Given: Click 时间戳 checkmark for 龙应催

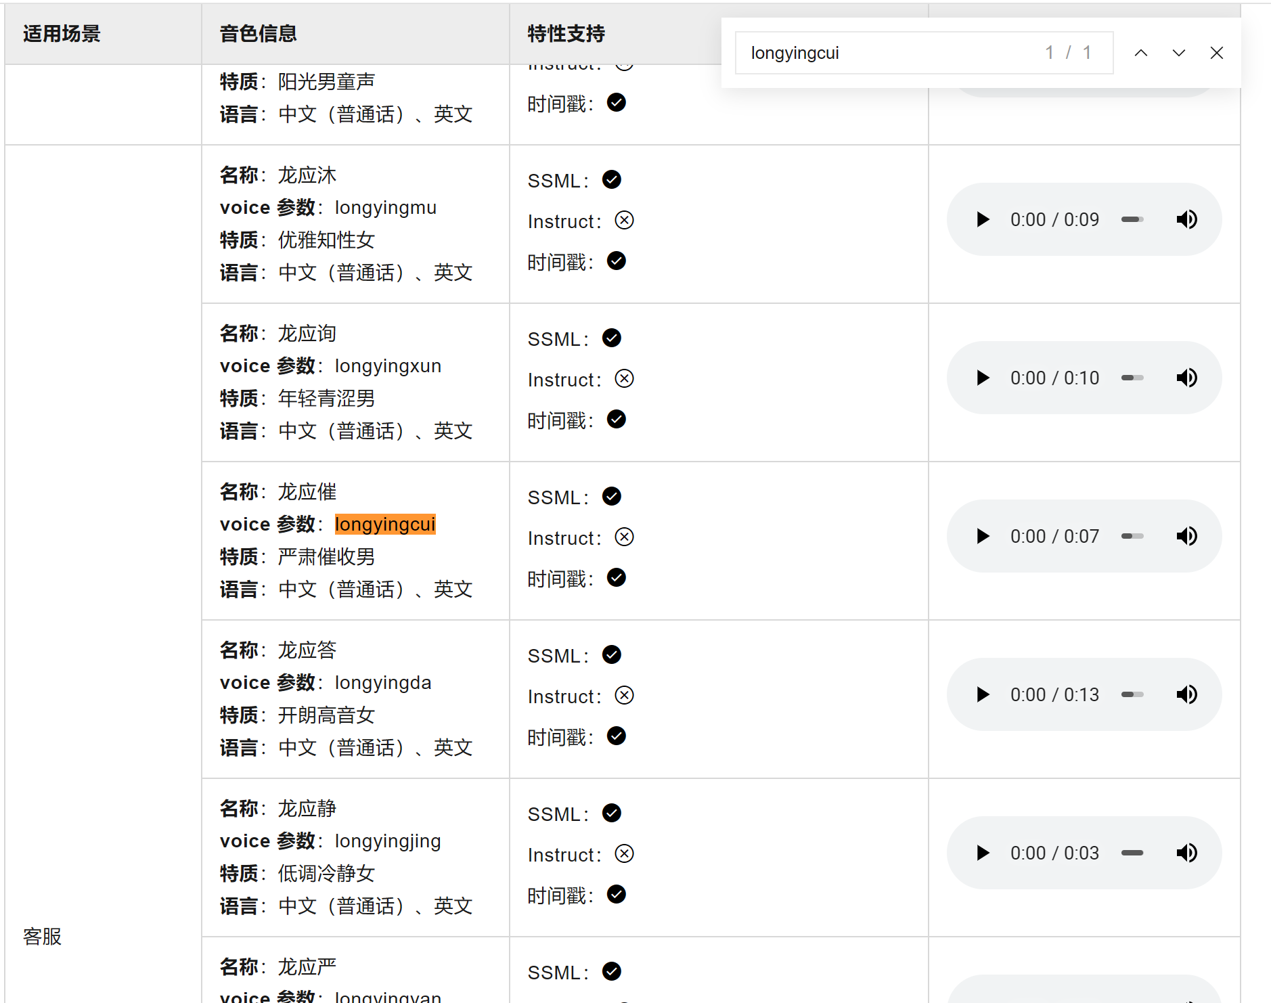Looking at the screenshot, I should pyautogui.click(x=617, y=577).
